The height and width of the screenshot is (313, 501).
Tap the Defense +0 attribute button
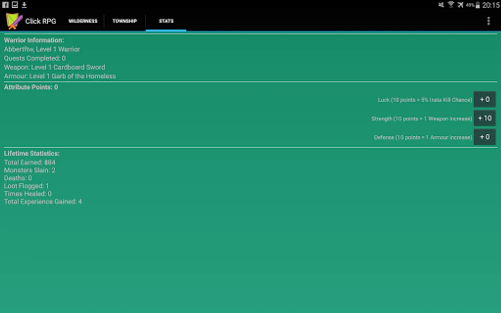[x=485, y=137]
